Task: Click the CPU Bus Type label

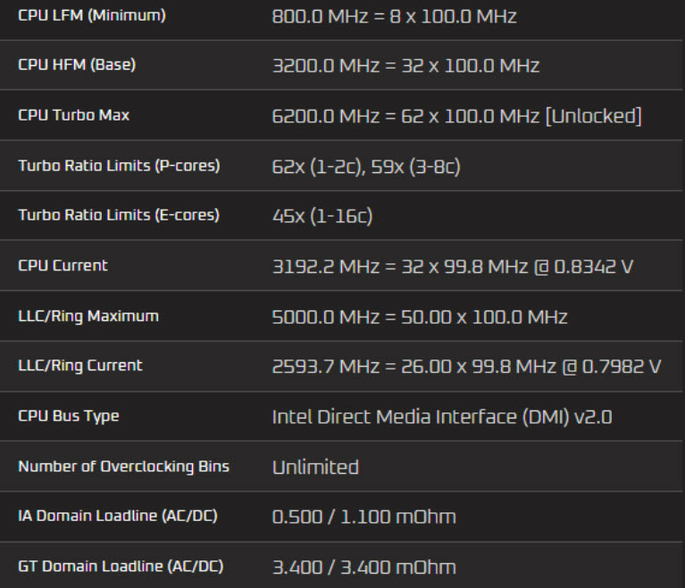Action: (x=68, y=416)
